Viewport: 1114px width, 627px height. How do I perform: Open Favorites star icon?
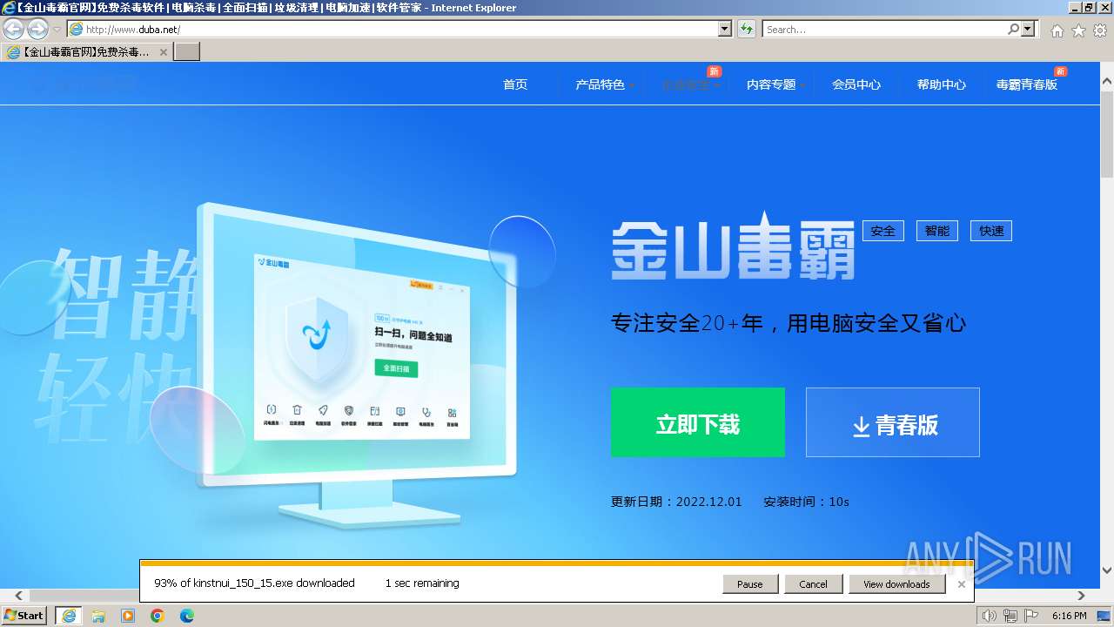(x=1078, y=30)
